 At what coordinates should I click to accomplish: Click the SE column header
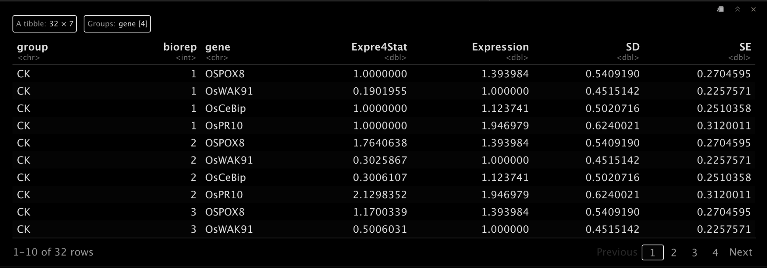click(745, 47)
